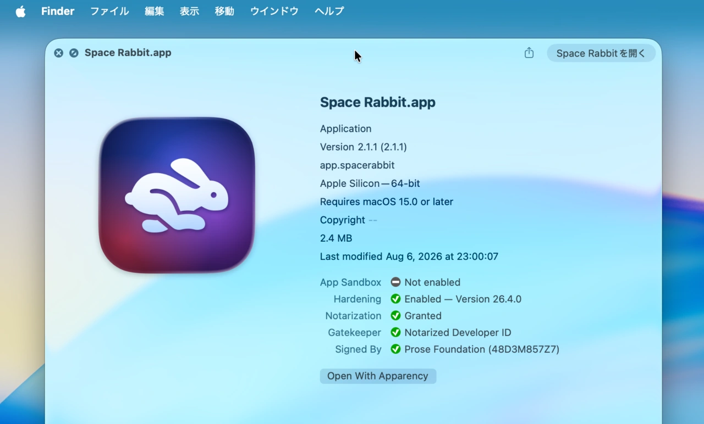Click the 'Copyright --' line
Screen dimensions: 704x424
click(x=349, y=220)
